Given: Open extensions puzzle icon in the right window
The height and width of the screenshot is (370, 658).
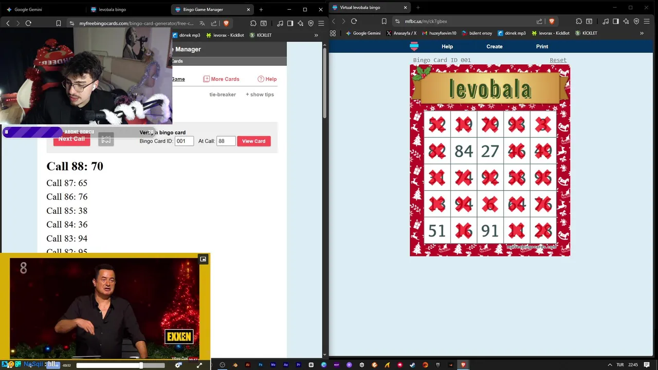Looking at the screenshot, I should [x=579, y=21].
